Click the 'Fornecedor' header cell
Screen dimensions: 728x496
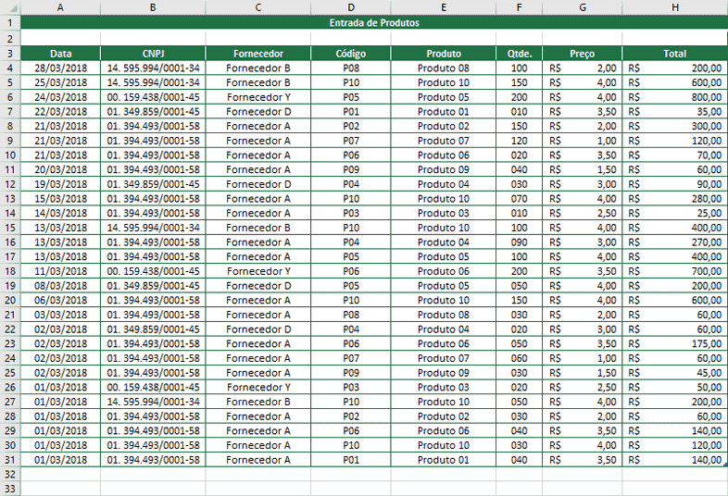[258, 54]
